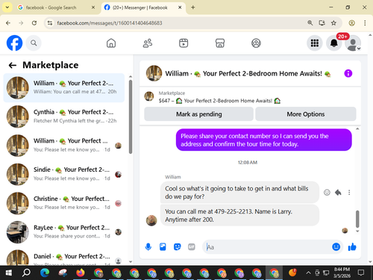Screen dimensions: 373x280
Task: Open Windows Start menu
Action: 8,273
